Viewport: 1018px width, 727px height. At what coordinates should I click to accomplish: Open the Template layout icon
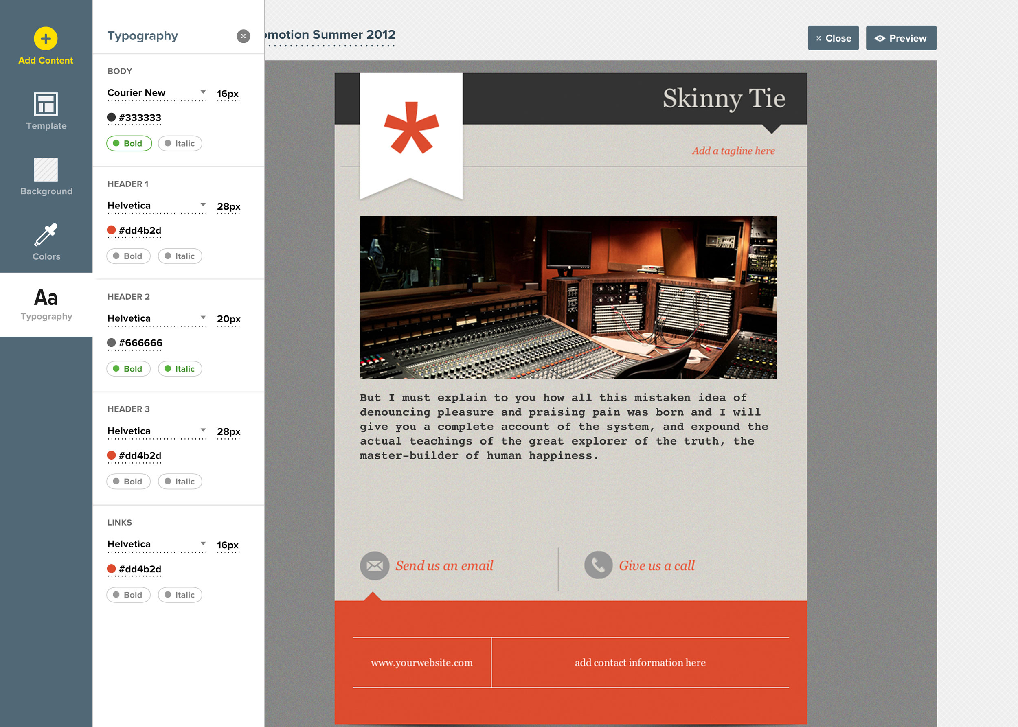(x=46, y=104)
